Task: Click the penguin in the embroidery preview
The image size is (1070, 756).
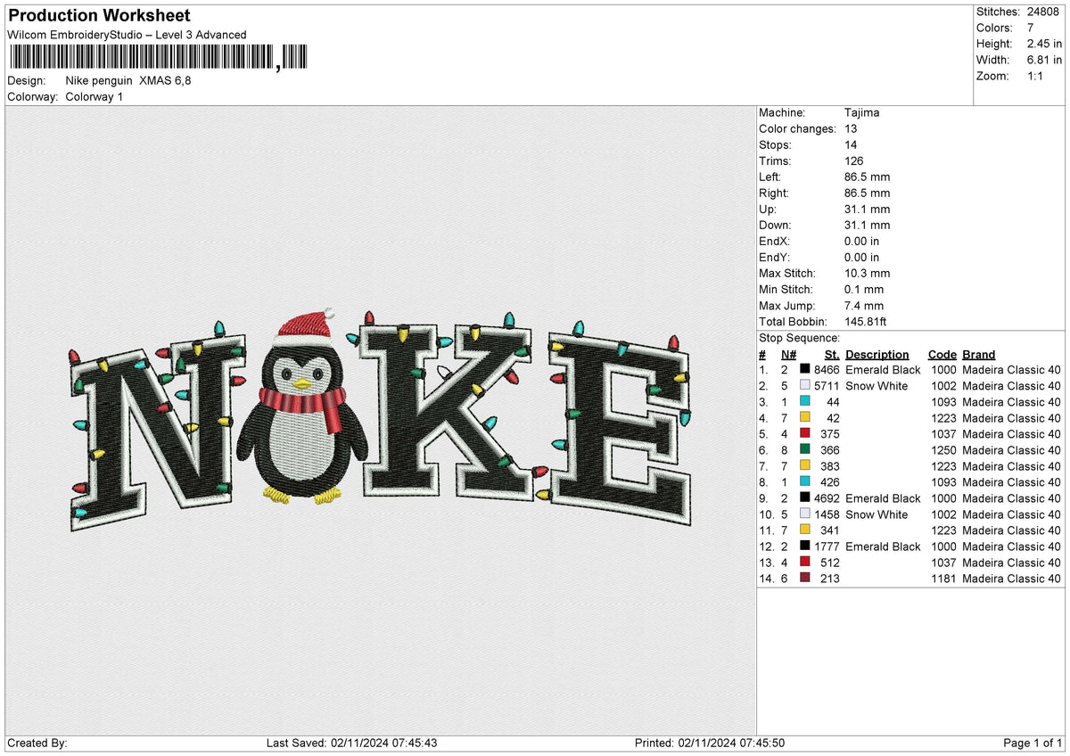Action: (x=302, y=406)
